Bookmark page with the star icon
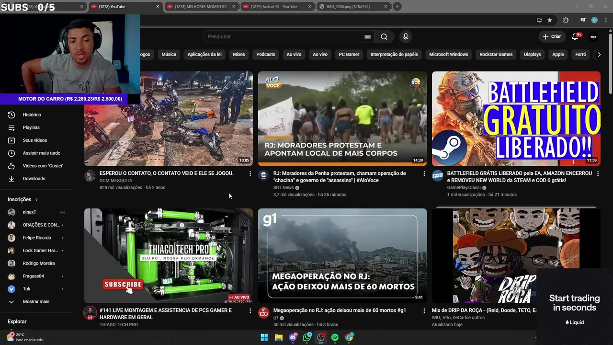Screen dimensions: 613x345 [549, 20]
